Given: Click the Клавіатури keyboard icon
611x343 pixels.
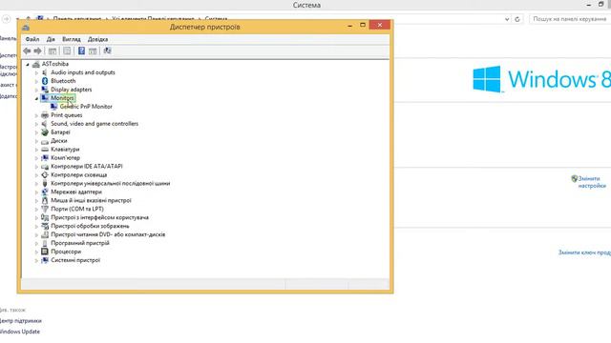Looking at the screenshot, I should click(45, 150).
